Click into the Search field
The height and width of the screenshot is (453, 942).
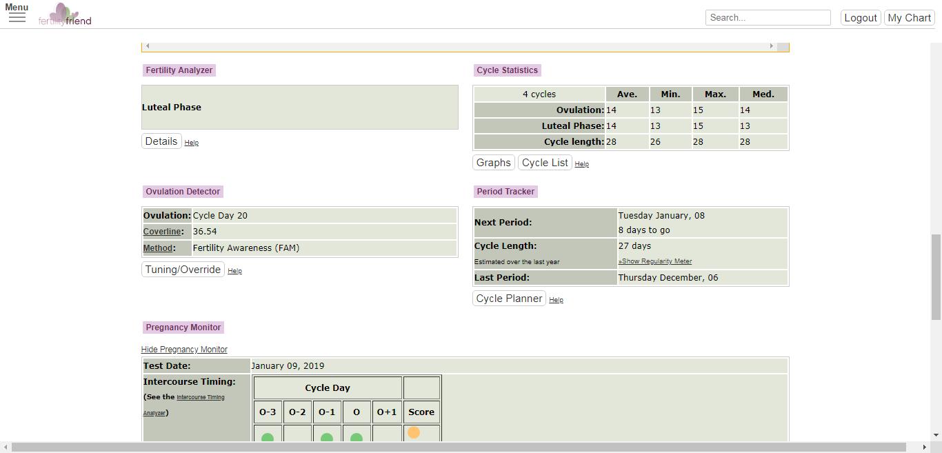point(768,18)
